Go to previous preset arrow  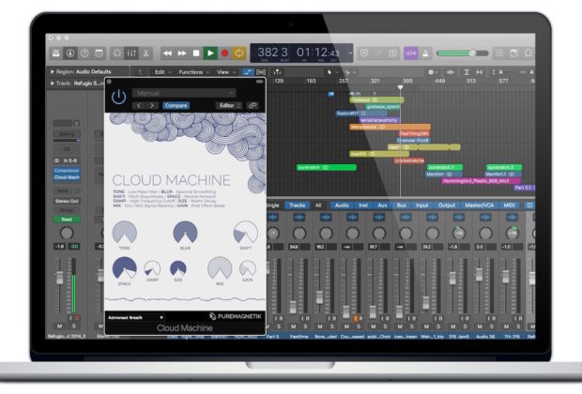139,106
